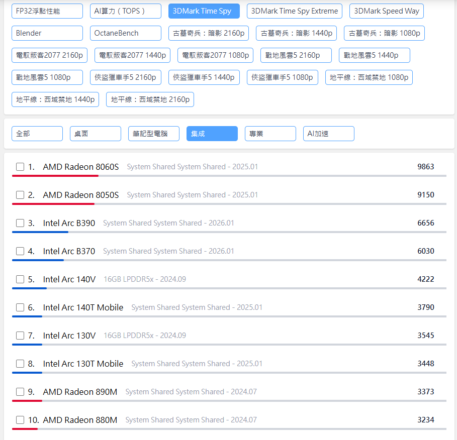The image size is (457, 440).
Task: Click the red score bar under Radeon 8060S
Action: [x=55, y=176]
